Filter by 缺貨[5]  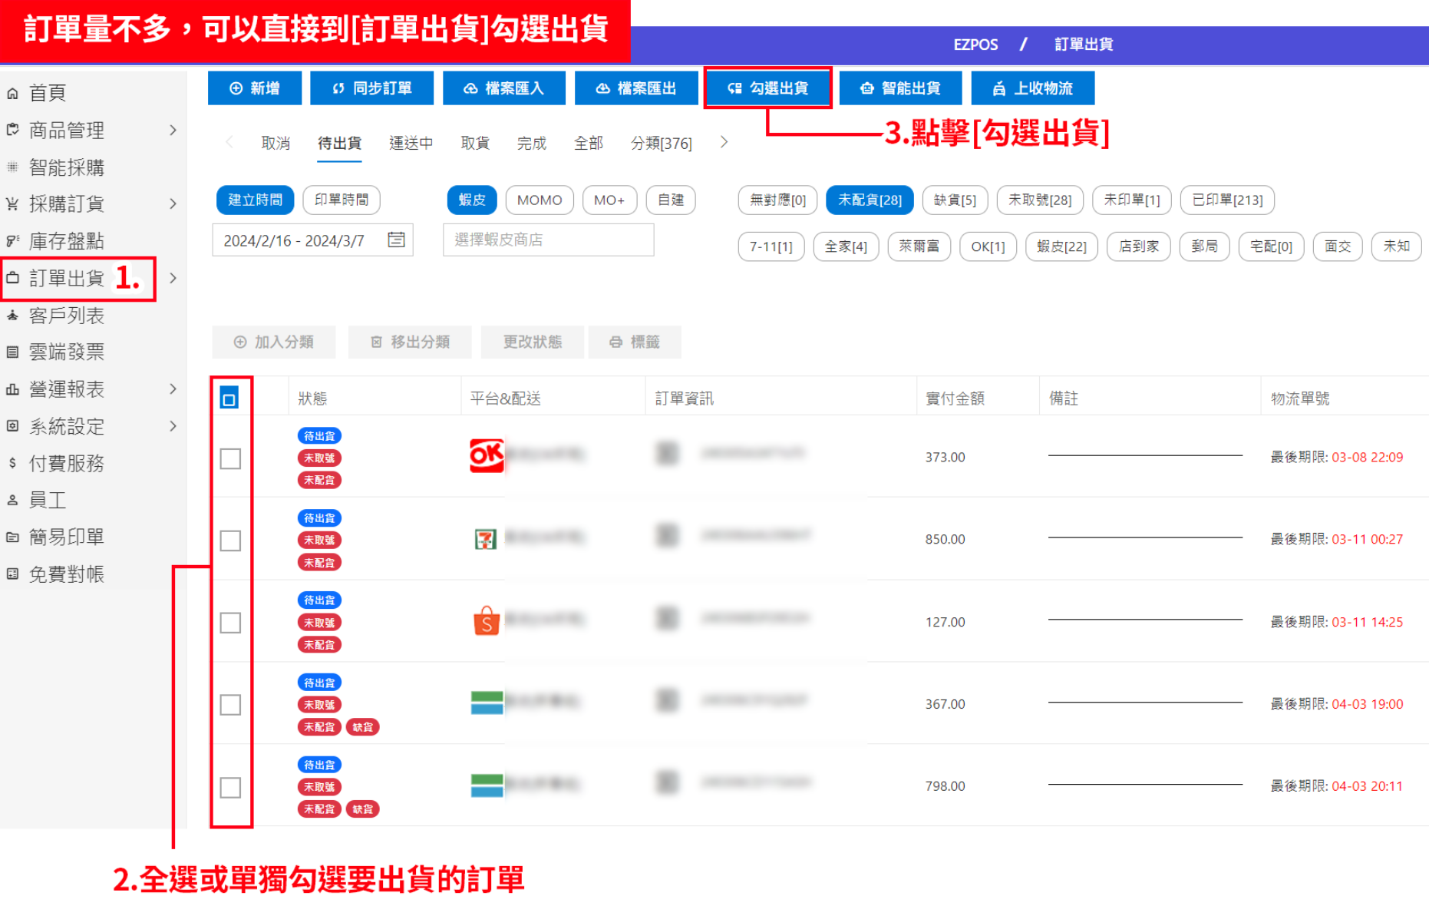point(955,200)
